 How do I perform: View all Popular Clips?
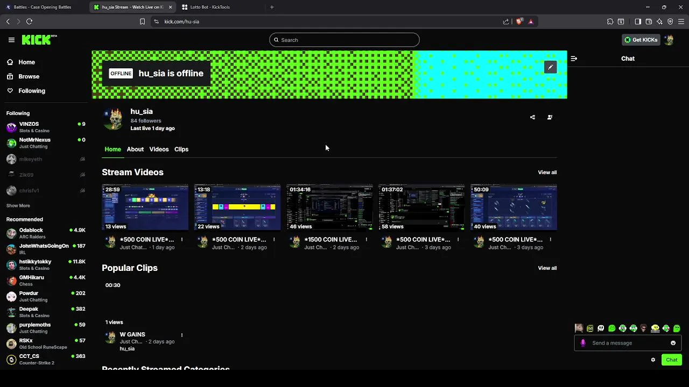click(x=547, y=268)
